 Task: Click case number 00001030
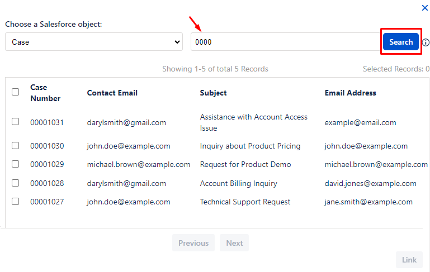tap(47, 146)
